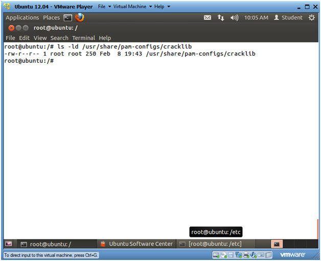Viewport: 321px width, 261px height.
Task: Expand the Virtual Machine dropdown menu
Action: [133, 7]
